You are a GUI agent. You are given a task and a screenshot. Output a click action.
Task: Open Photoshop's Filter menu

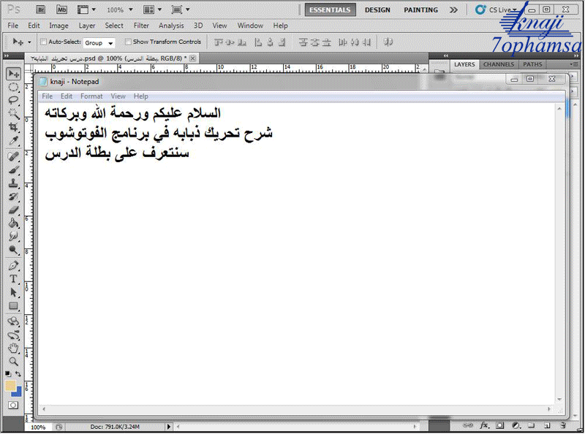[x=141, y=26]
